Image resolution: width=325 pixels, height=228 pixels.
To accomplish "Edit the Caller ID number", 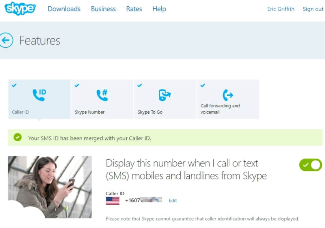I will pos(173,200).
